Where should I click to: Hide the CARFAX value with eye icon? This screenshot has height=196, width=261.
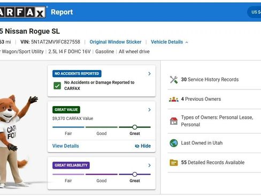tap(143, 146)
